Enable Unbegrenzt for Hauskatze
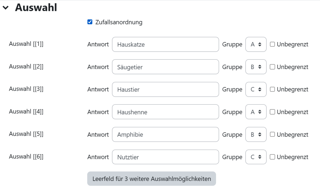The height and width of the screenshot is (189, 320). [x=272, y=44]
